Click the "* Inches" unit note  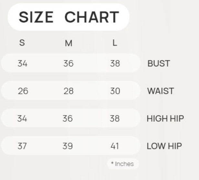pyautogui.click(x=122, y=164)
